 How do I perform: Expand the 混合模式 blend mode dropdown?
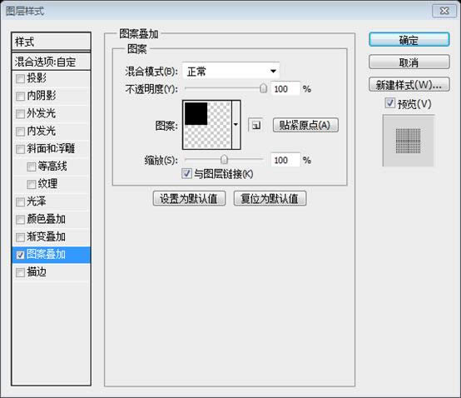pyautogui.click(x=230, y=71)
